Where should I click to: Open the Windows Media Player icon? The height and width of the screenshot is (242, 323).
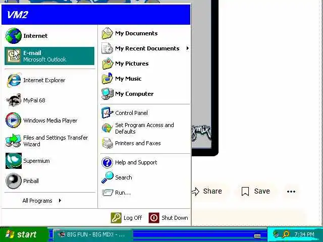pos(14,120)
